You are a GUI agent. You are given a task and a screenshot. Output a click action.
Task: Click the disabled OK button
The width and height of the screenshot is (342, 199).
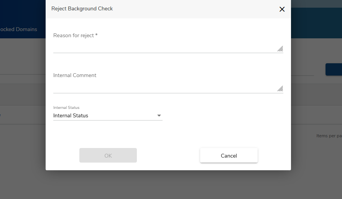point(108,155)
